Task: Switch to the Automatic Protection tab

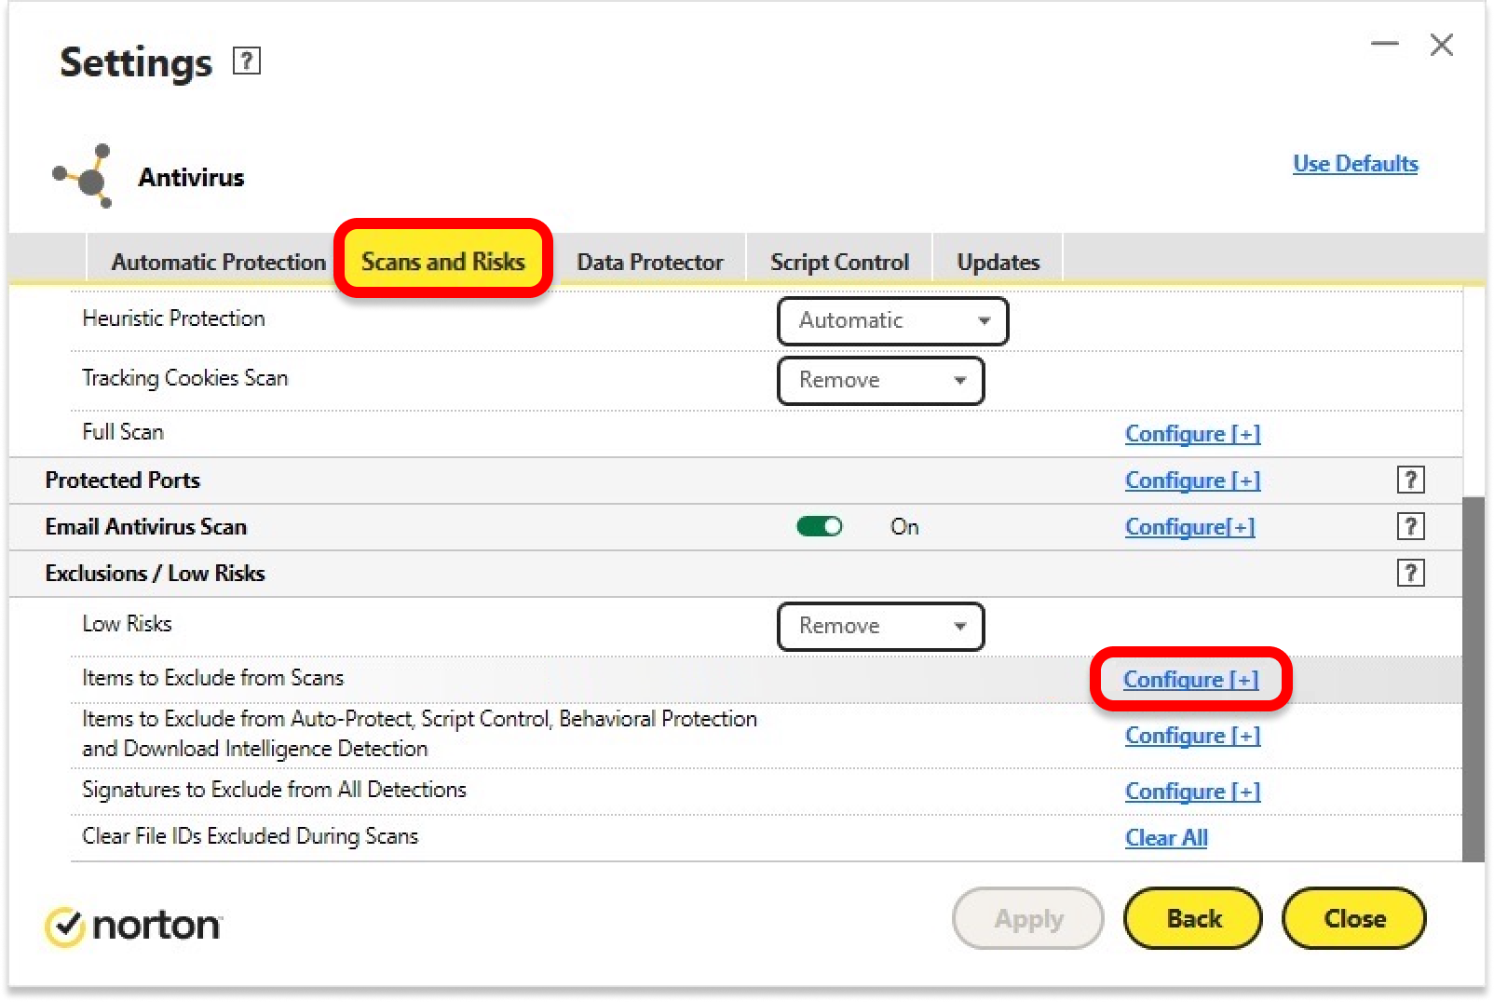Action: click(218, 263)
